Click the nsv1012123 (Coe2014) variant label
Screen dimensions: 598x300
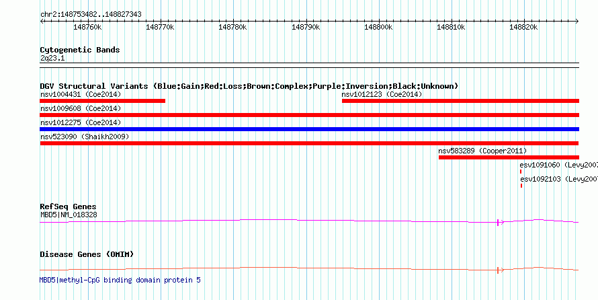tap(382, 94)
